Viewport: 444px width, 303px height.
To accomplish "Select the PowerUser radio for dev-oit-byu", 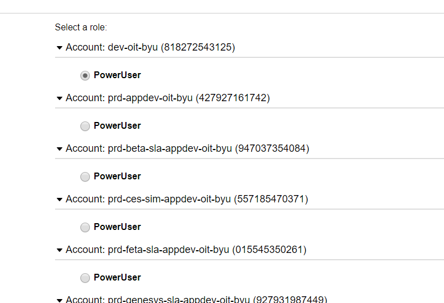I will 85,75.
